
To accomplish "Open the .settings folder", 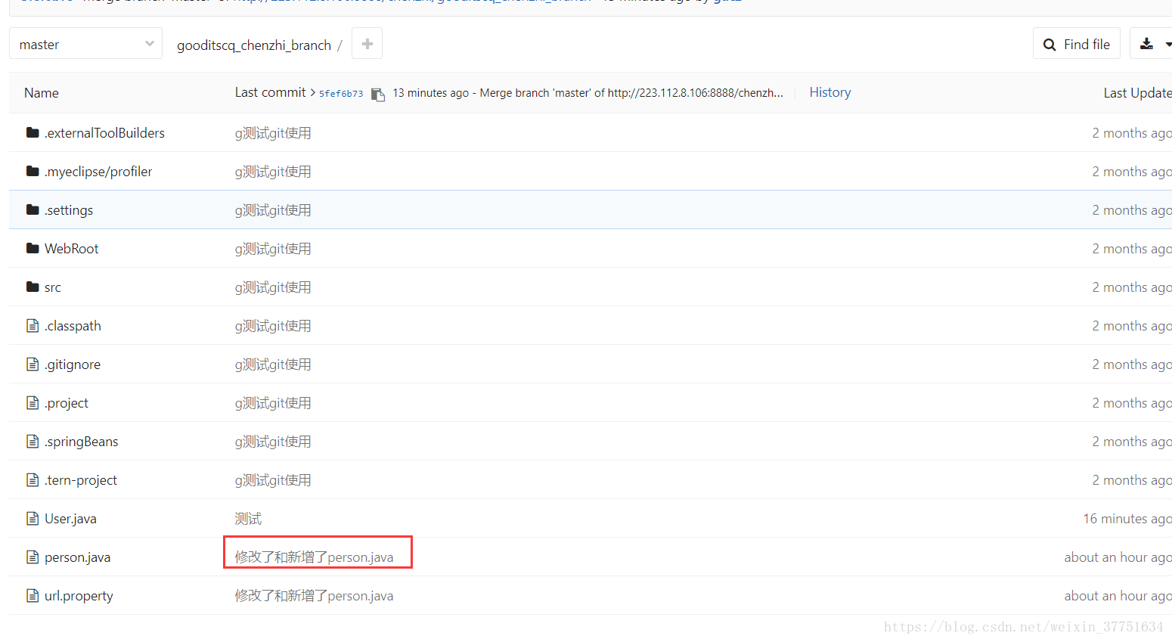I will (69, 210).
